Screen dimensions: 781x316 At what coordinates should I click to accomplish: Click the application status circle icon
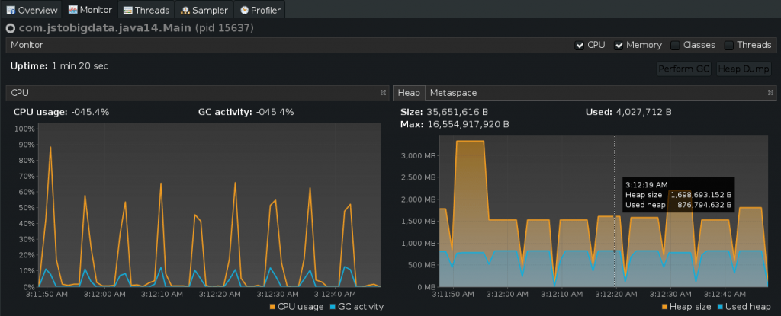point(11,28)
